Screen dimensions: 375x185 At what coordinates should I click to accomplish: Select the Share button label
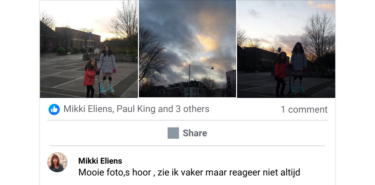click(x=195, y=133)
